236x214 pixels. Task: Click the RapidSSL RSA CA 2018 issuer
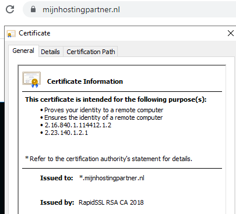[x=111, y=202]
